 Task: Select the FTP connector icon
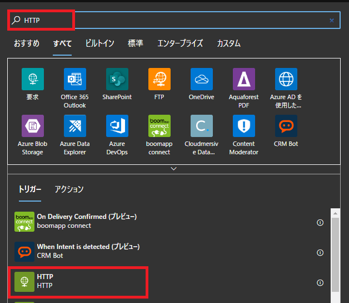pyautogui.click(x=159, y=79)
